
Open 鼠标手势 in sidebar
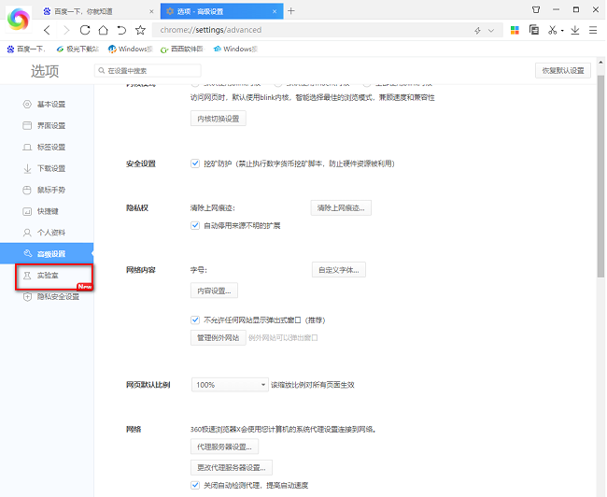[47, 190]
